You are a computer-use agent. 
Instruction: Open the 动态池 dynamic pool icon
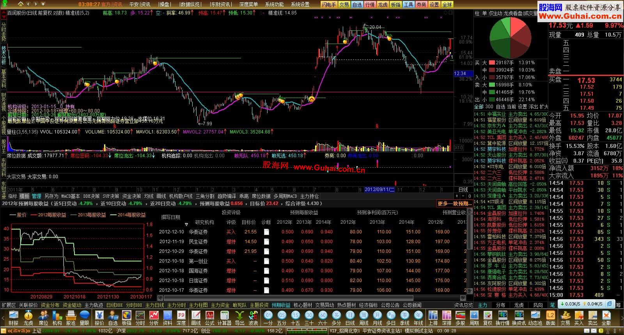pyautogui.click(x=535, y=318)
